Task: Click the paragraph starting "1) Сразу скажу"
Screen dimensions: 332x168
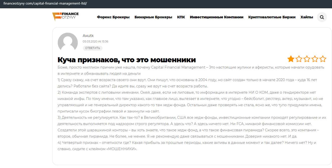Action: 187,83
